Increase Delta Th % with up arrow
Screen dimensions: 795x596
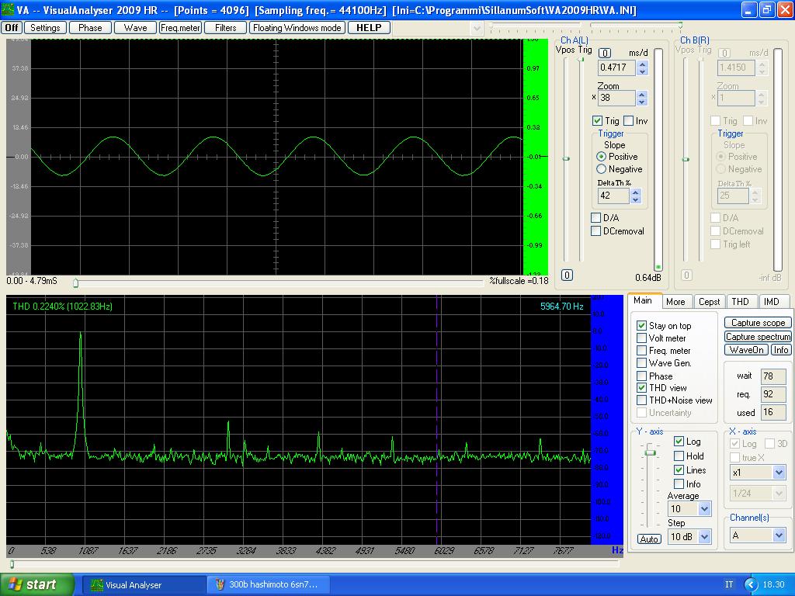click(636, 192)
